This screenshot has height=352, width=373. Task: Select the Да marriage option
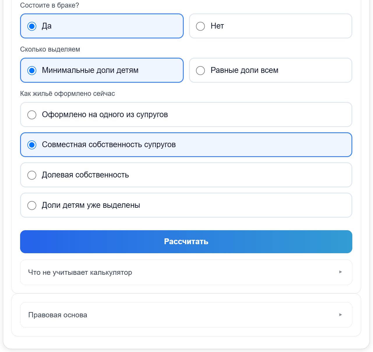coord(102,26)
